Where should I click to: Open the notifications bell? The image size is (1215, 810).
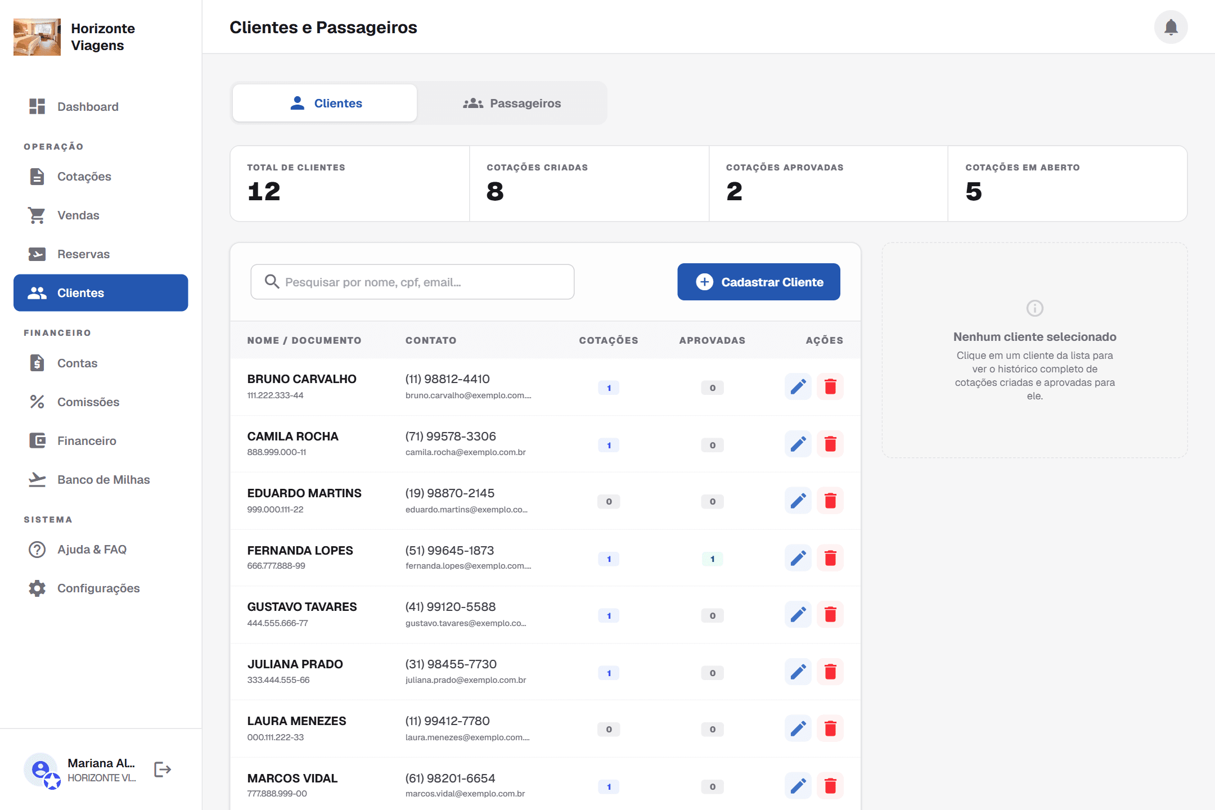(x=1171, y=27)
